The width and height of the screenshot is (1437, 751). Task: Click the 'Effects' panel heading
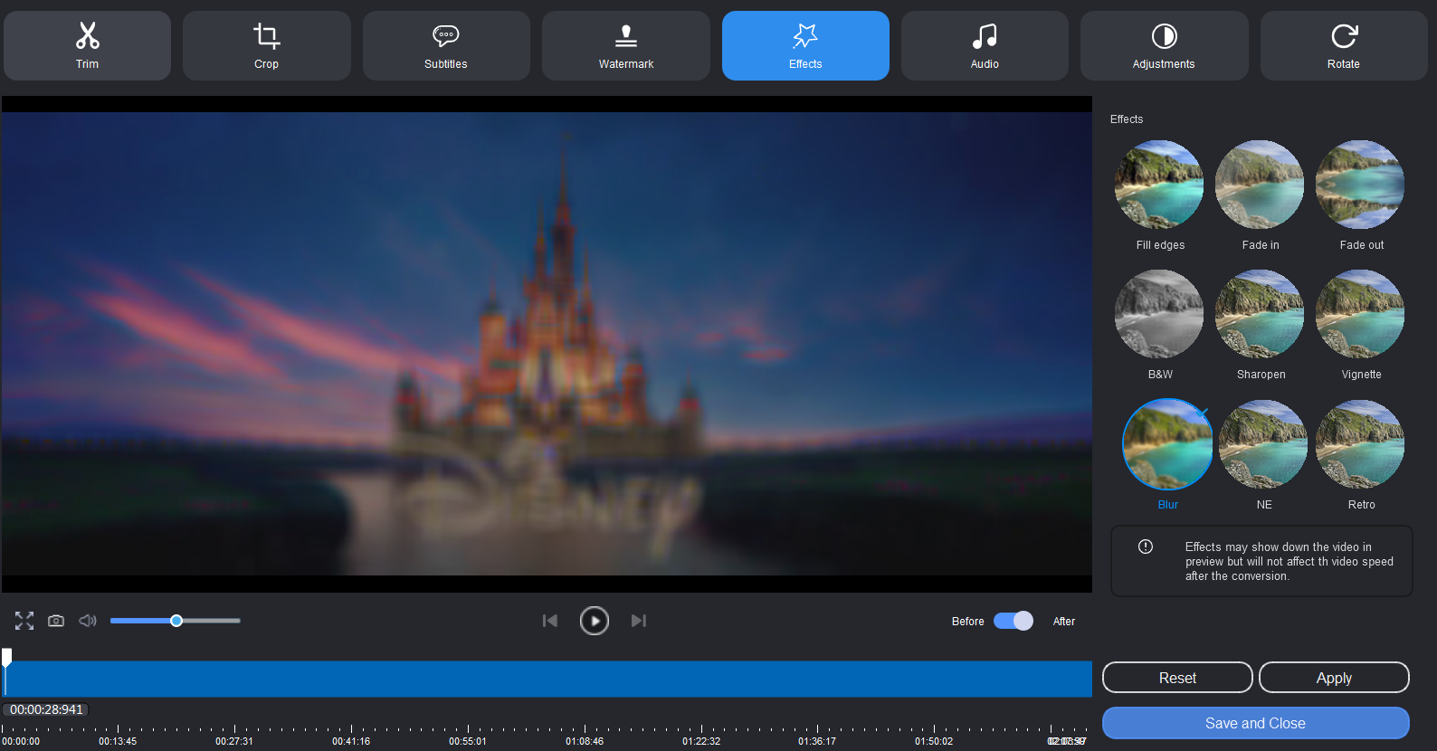point(1127,119)
